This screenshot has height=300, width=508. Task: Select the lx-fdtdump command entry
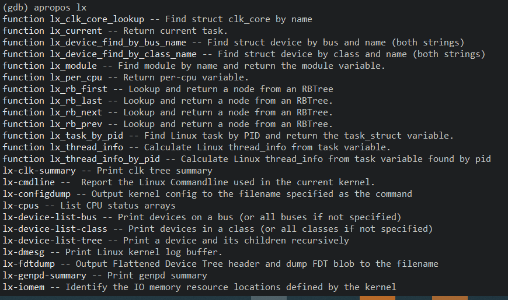tap(29, 264)
